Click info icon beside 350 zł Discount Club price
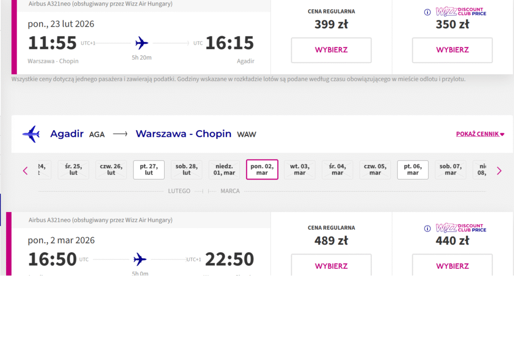 pyautogui.click(x=427, y=13)
